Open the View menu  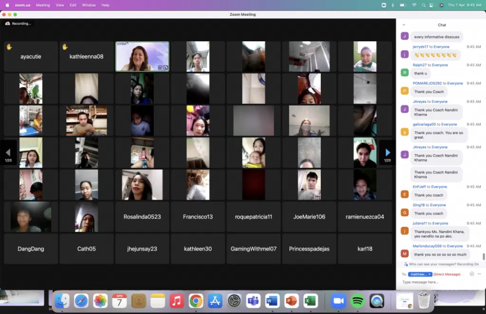[x=60, y=5]
